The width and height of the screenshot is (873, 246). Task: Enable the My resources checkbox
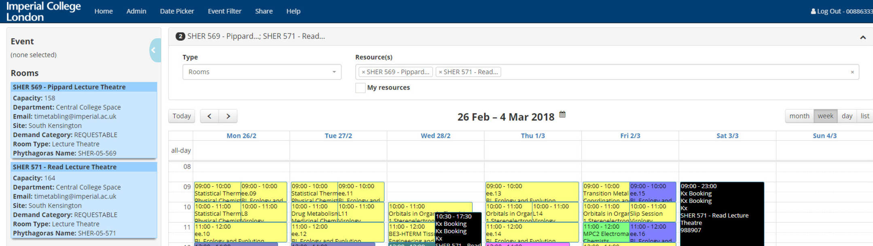click(360, 88)
